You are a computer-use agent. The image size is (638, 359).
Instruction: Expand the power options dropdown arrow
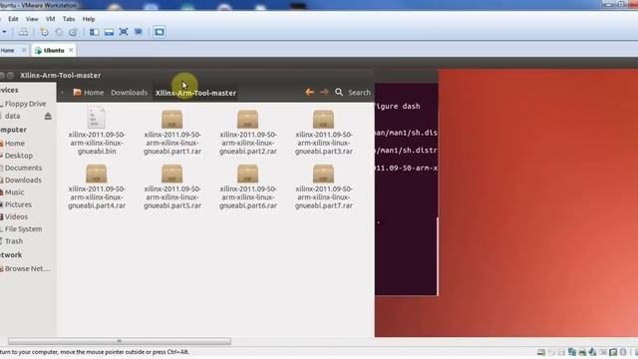point(4,32)
